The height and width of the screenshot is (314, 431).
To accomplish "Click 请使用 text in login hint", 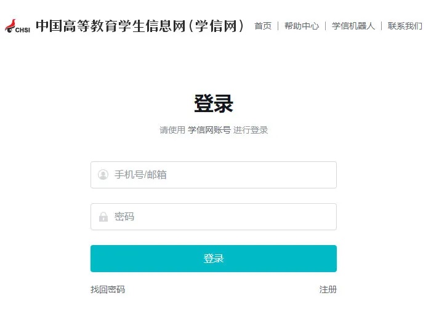I will 172,130.
